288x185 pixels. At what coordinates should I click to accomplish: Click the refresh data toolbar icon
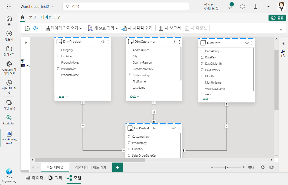pos(27,28)
